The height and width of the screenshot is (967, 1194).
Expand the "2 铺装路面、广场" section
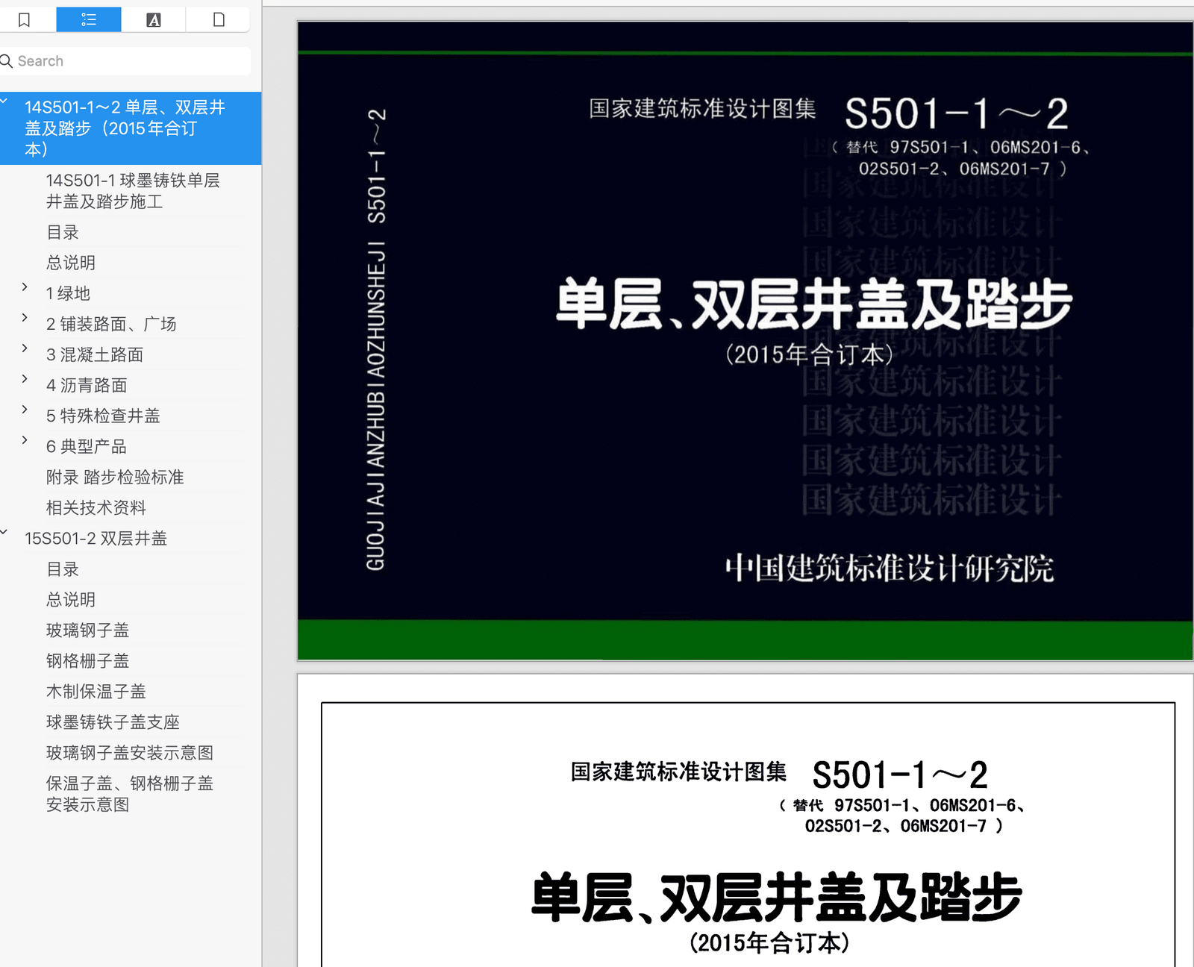[x=25, y=317]
